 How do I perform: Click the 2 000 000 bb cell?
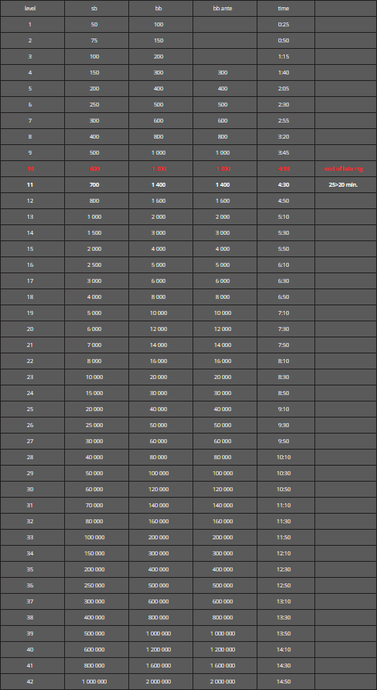click(x=160, y=681)
